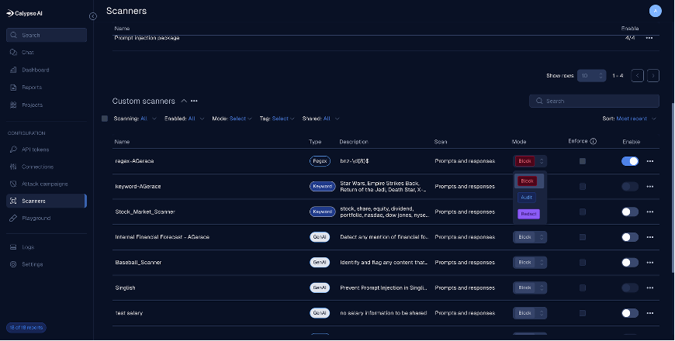This screenshot has width=675, height=341.
Task: Open the Stock_Market_Scanner name
Action: 144,212
